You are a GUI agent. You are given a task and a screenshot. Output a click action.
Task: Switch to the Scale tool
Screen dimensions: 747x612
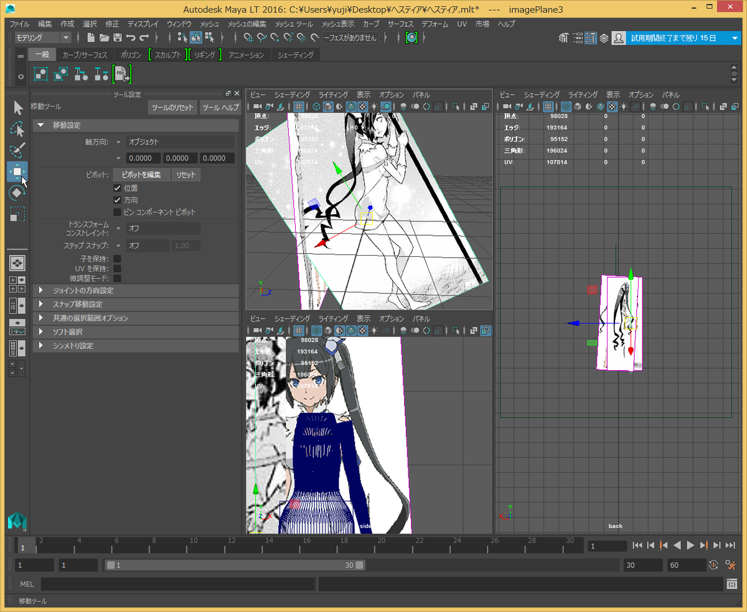click(x=18, y=215)
